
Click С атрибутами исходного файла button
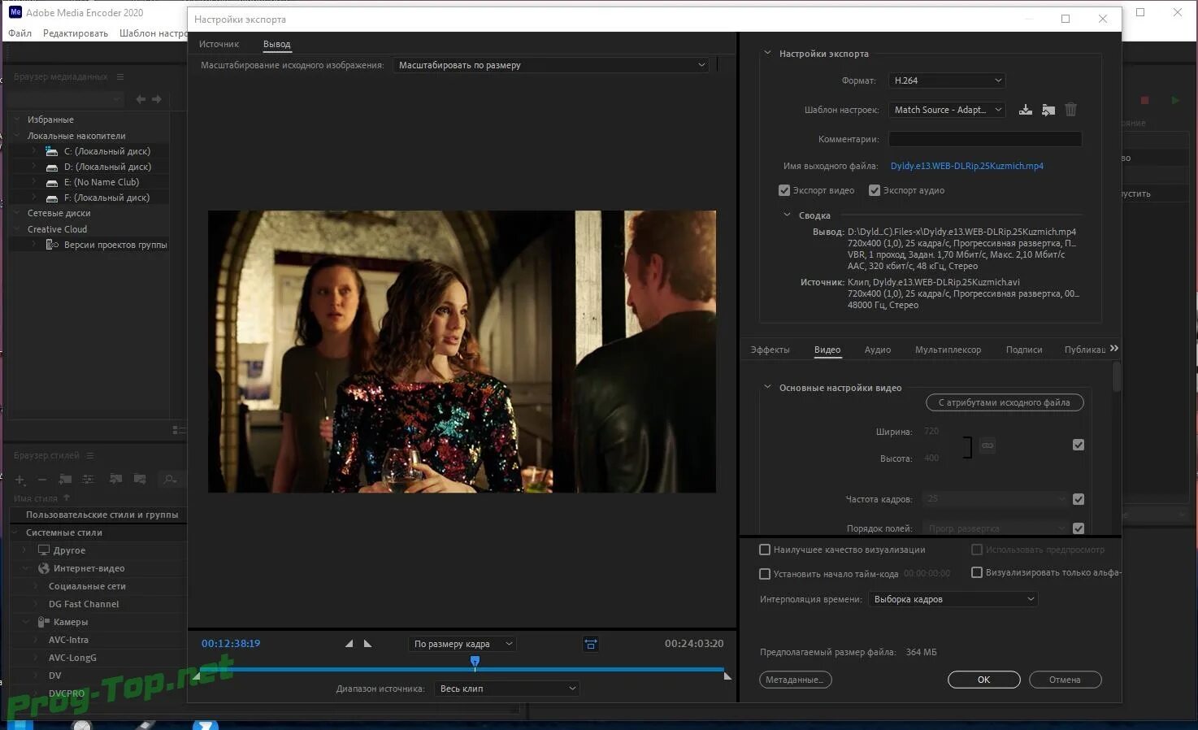(x=1005, y=402)
